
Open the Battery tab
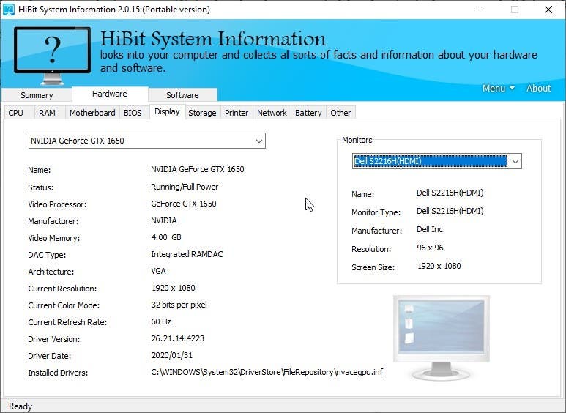(308, 113)
